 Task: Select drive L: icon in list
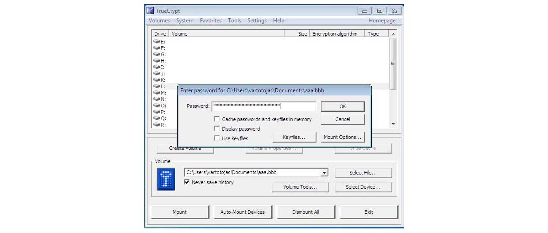156,86
